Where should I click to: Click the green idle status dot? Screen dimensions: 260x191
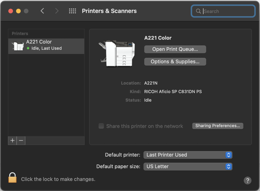(x=28, y=48)
